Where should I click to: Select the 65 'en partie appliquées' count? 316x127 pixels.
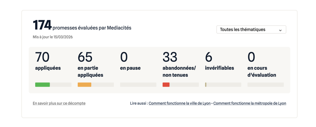coord(85,57)
